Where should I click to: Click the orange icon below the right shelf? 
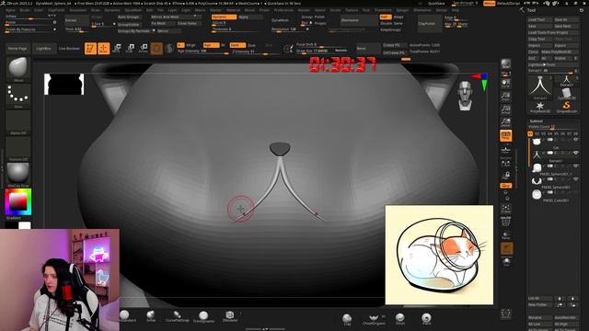[506, 248]
